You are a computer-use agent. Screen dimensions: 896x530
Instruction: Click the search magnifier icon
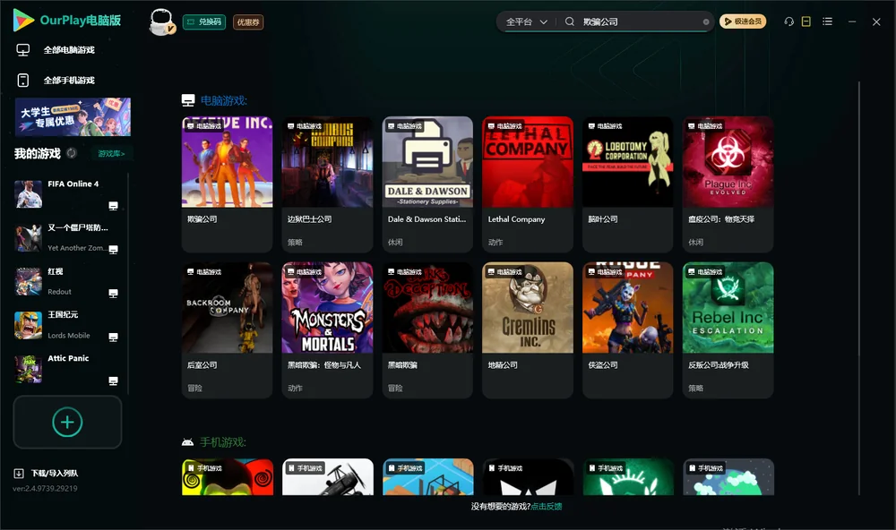pyautogui.click(x=570, y=21)
